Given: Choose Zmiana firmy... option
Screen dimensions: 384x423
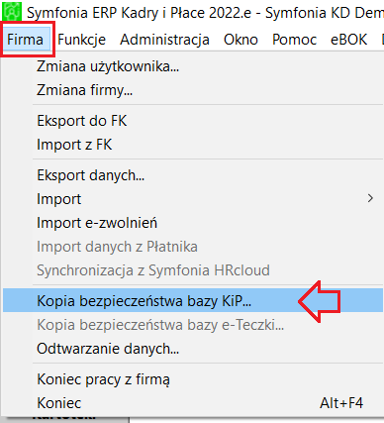Looking at the screenshot, I should point(193,90).
